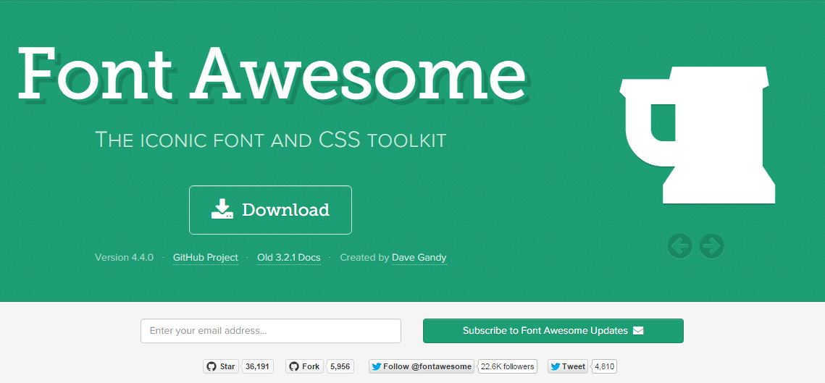Click the download tray icon inside Download button
825x383 pixels.
[222, 209]
